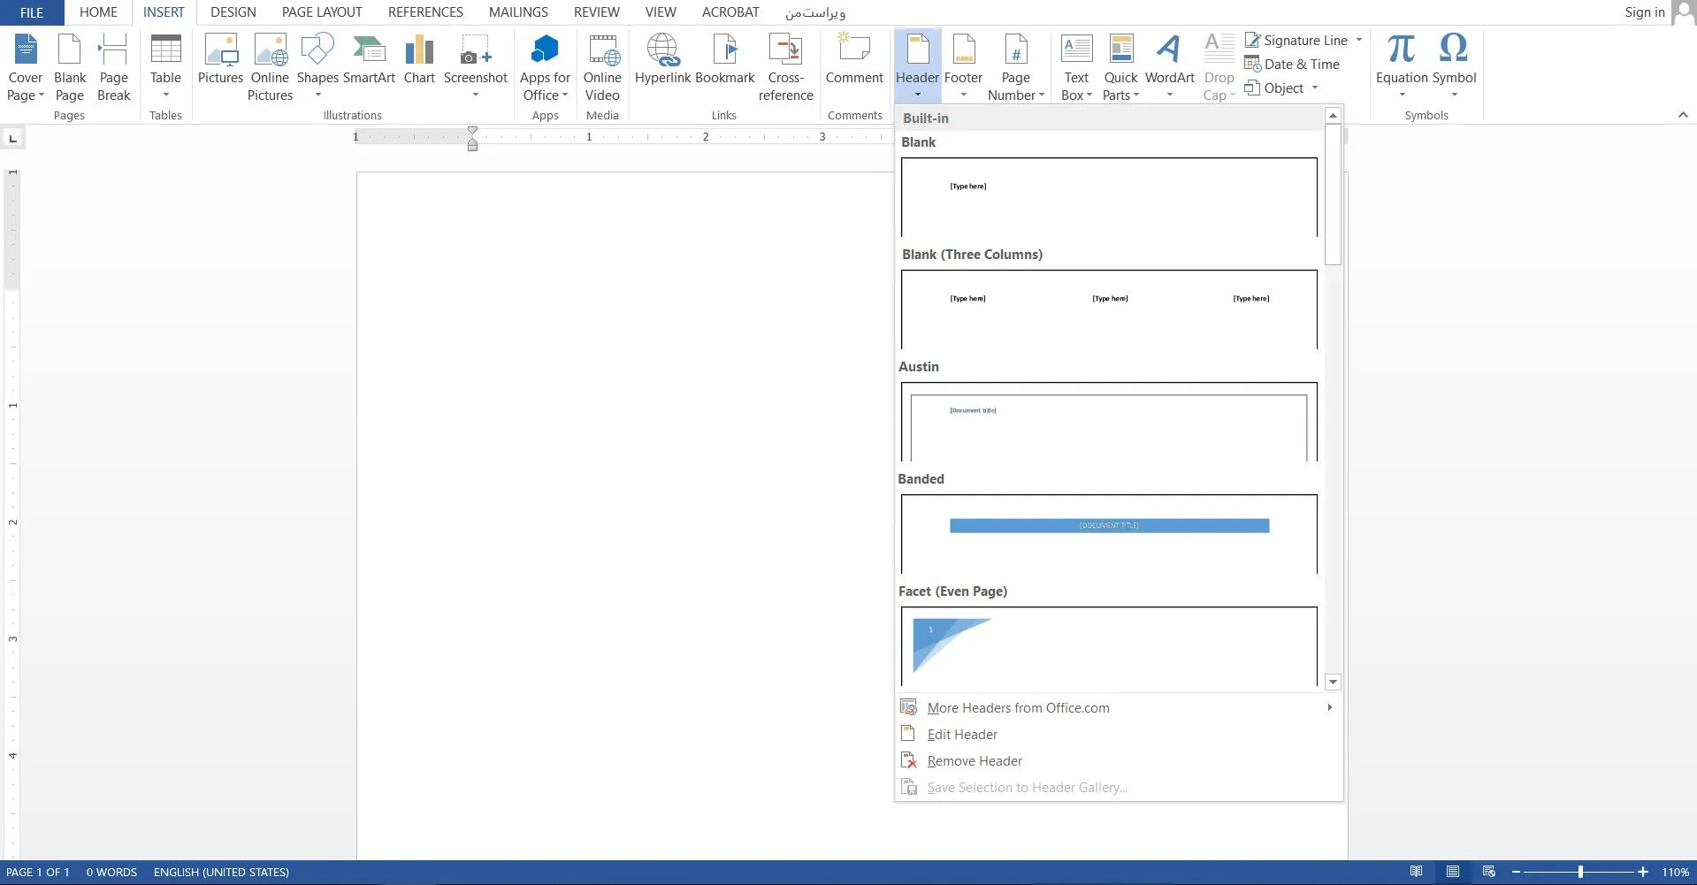Click Edit Header option

(962, 734)
